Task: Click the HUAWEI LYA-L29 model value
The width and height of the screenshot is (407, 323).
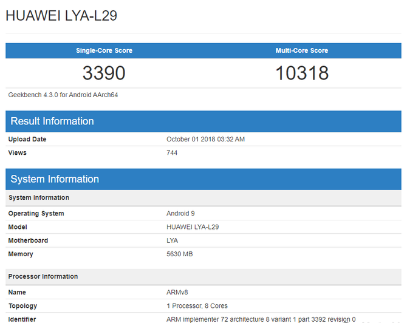Action: point(193,226)
